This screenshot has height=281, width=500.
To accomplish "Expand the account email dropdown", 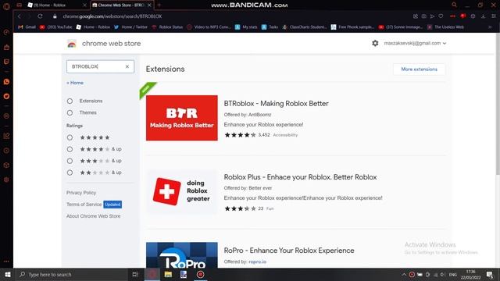I will point(415,43).
